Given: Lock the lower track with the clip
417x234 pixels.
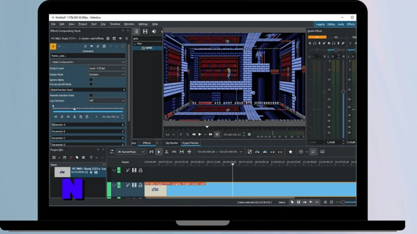Looking at the screenshot, I should point(140,185).
